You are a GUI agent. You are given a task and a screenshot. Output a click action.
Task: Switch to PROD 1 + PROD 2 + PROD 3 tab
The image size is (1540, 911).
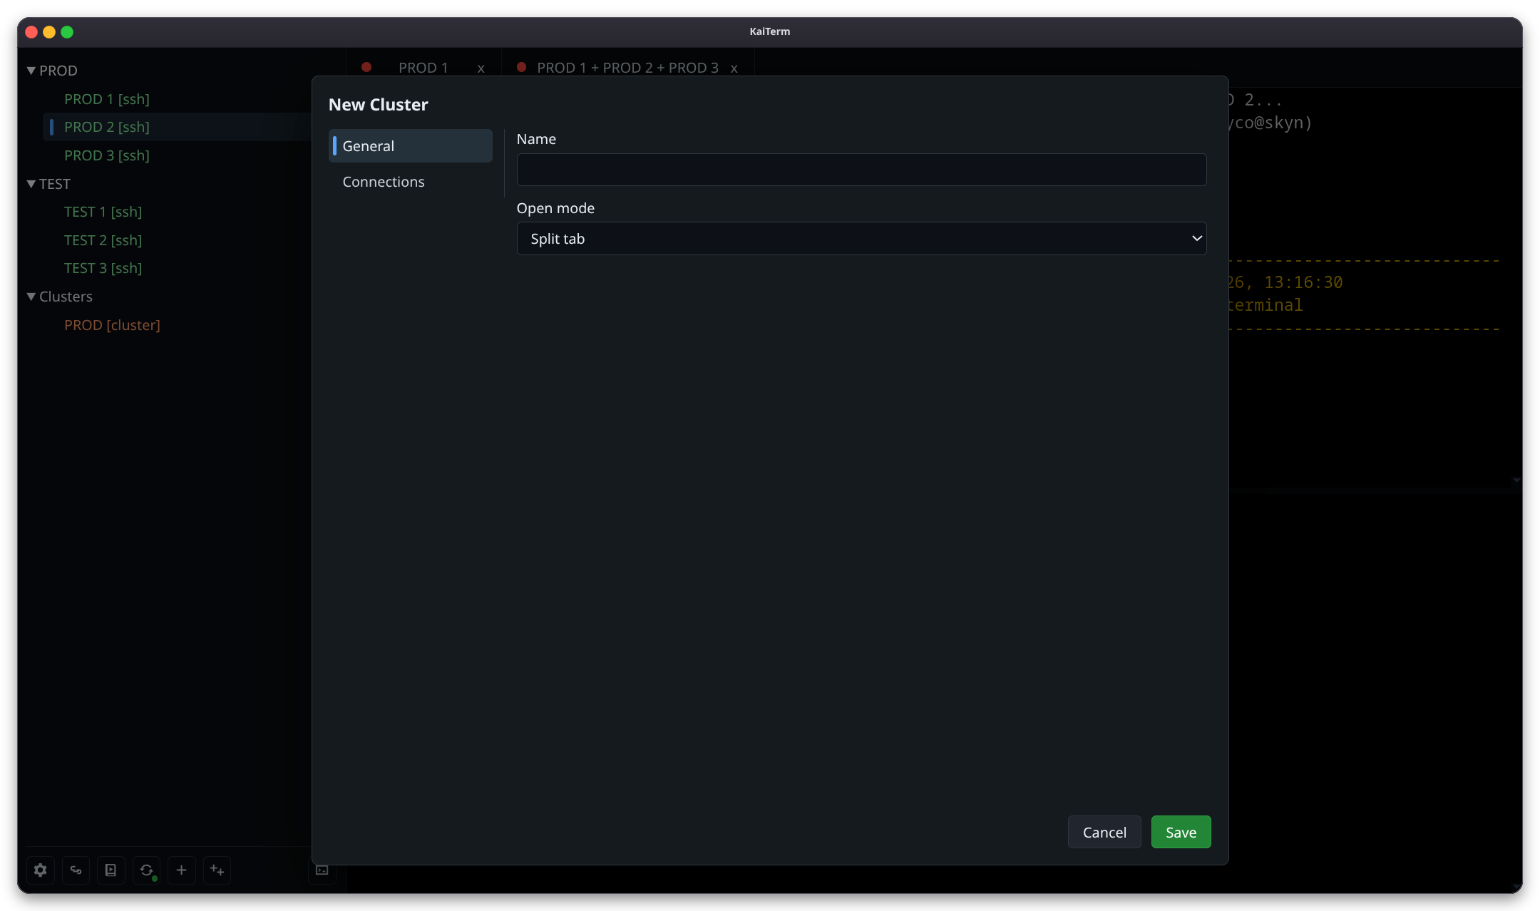pos(627,68)
